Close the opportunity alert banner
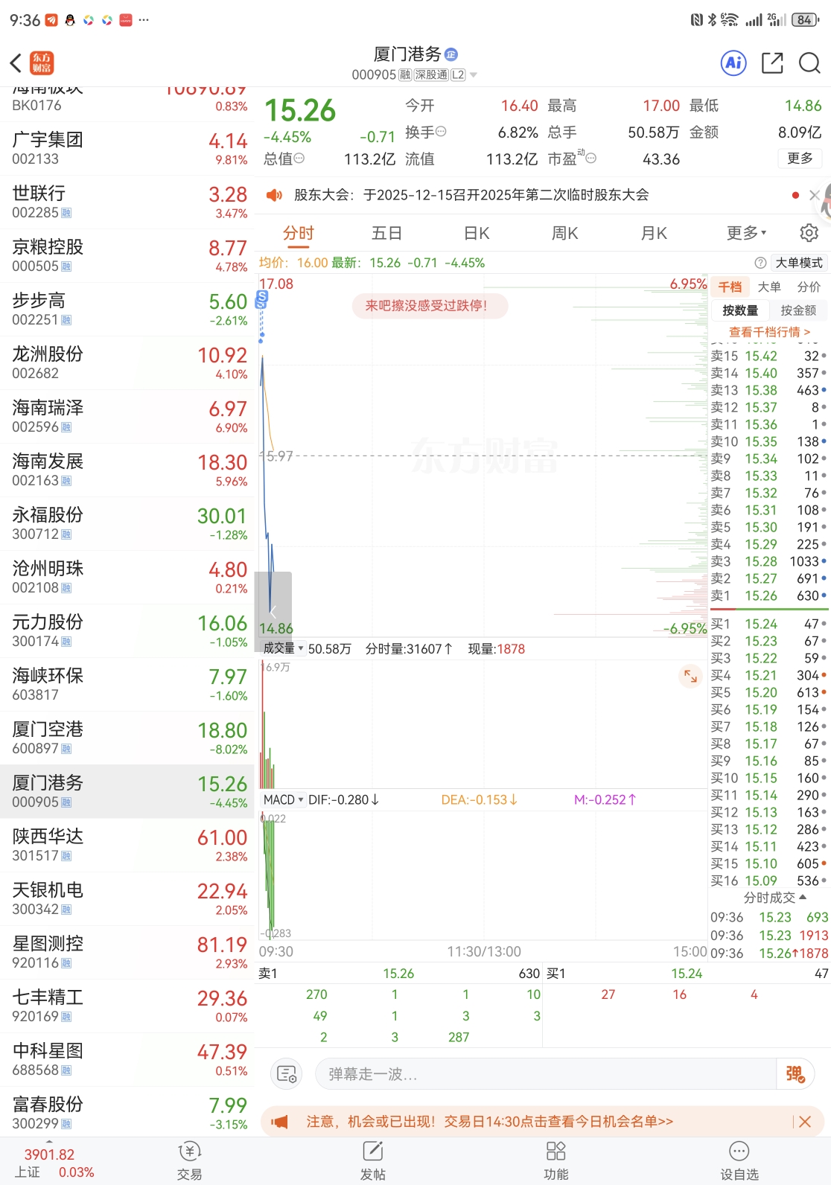This screenshot has width=831, height=1185. 805,1122
